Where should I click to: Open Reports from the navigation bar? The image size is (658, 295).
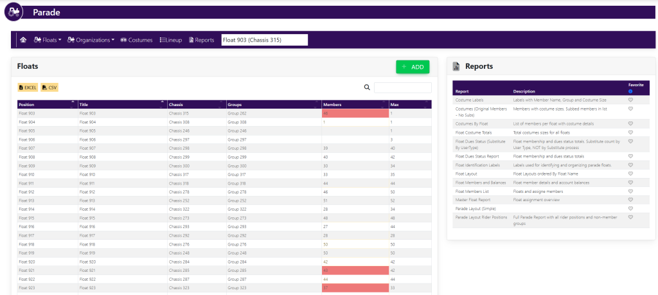pyautogui.click(x=201, y=40)
